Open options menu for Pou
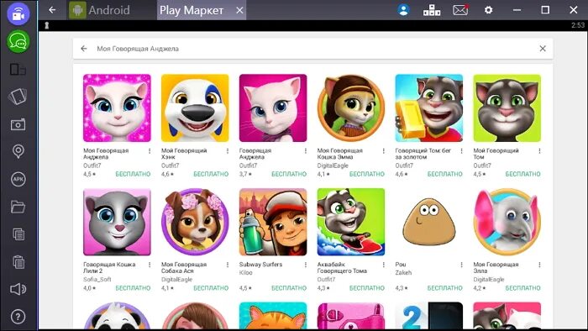Image resolution: width=588 pixels, height=331 pixels. (462, 265)
